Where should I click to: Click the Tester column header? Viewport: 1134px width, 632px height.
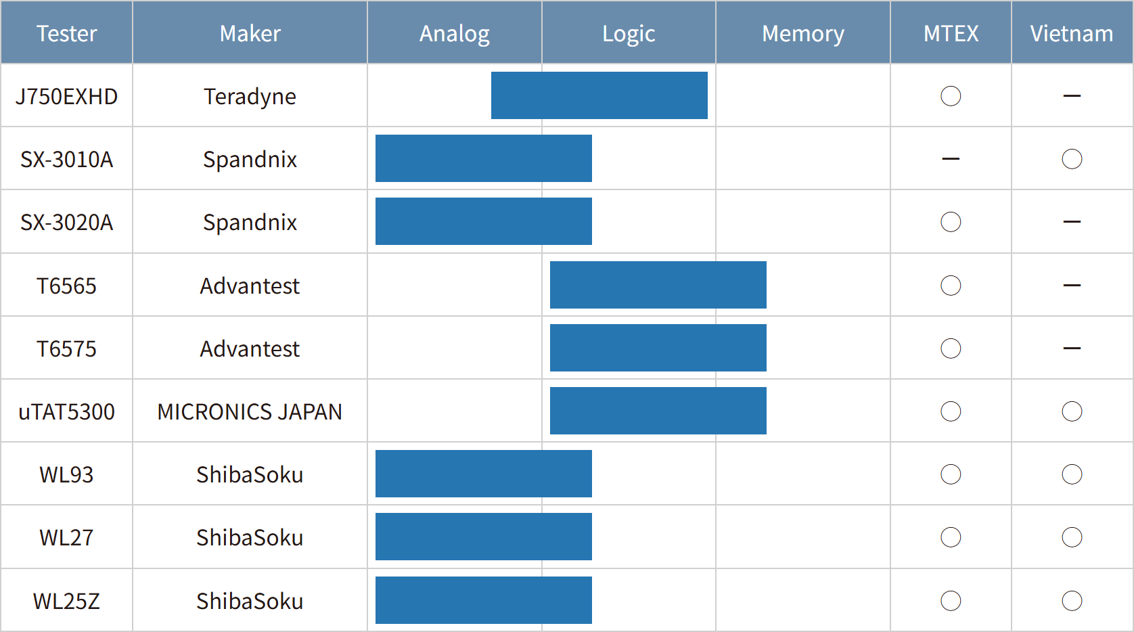click(x=66, y=33)
